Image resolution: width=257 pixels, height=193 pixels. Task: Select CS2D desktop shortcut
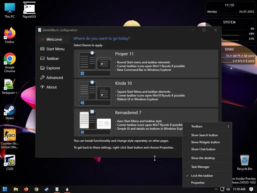click(x=10, y=163)
